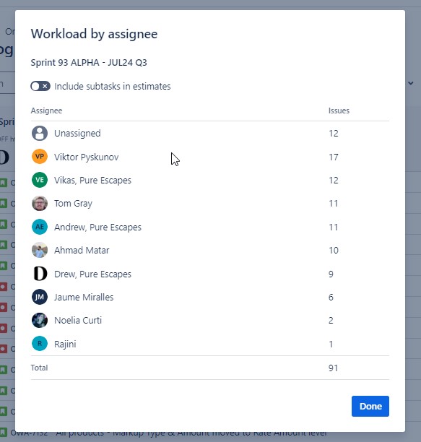This screenshot has height=442, width=421.
Task: Click the Done button
Action: [x=370, y=406]
